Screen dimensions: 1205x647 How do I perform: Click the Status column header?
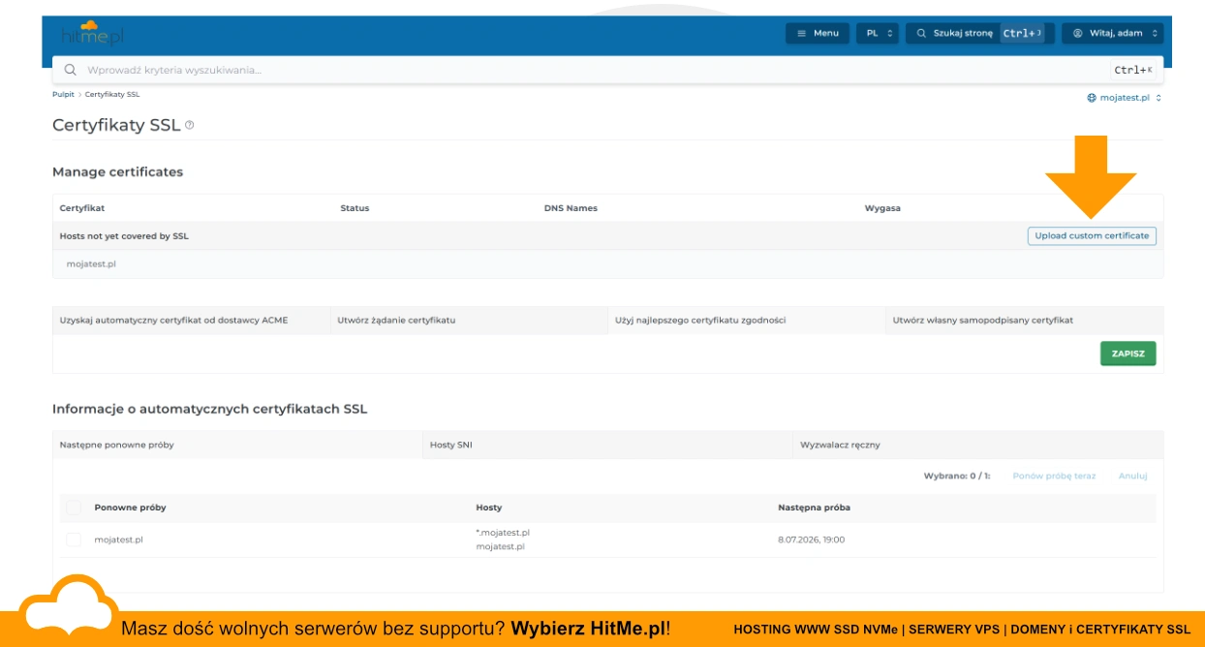pyautogui.click(x=355, y=208)
